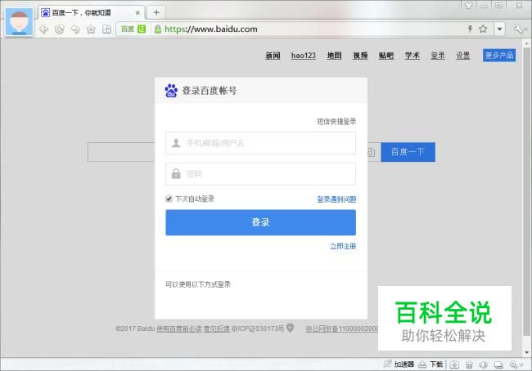Screen dimensions: 532x371
Task: Toggle the lightning speed-mode icon in address bar
Action: 470,29
